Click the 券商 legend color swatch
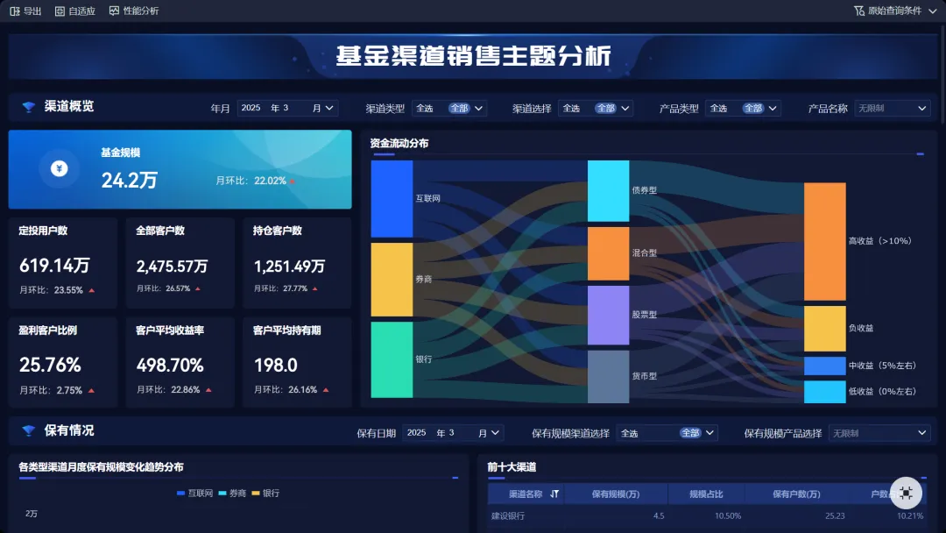 [x=222, y=493]
